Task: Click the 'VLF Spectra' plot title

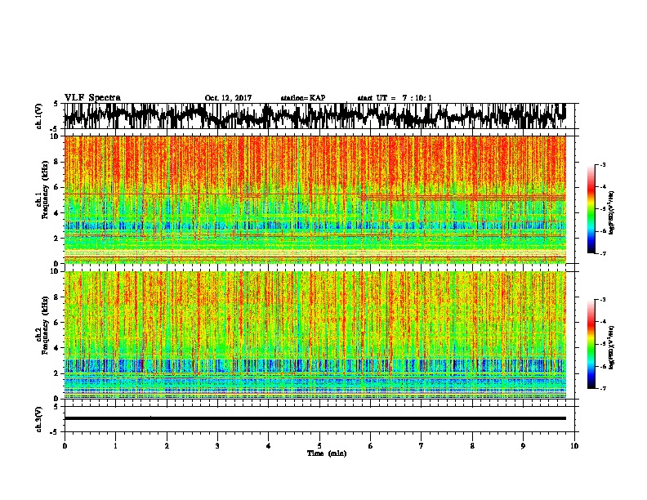Action: [92, 98]
